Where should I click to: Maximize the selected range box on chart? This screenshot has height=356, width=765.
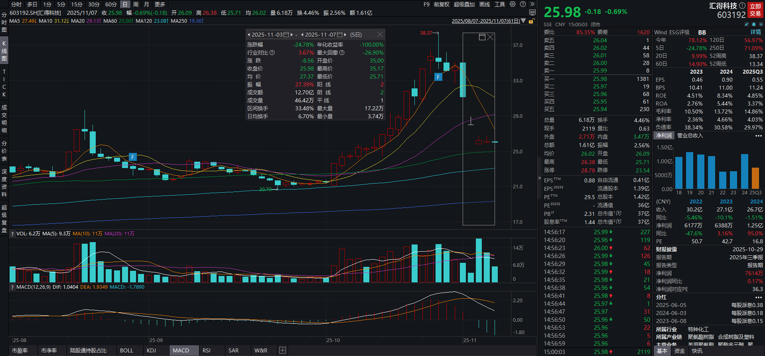tap(482, 37)
